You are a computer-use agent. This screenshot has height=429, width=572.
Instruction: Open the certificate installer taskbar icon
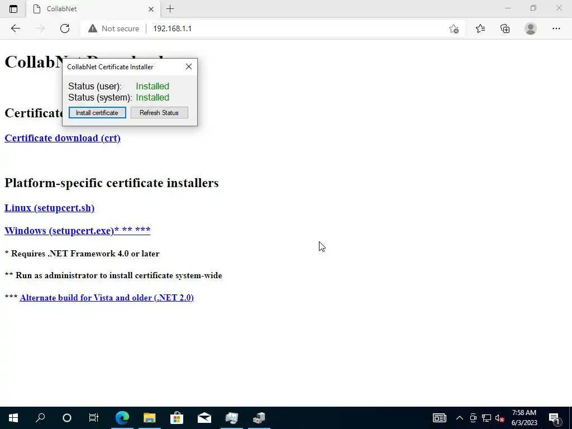point(259,418)
